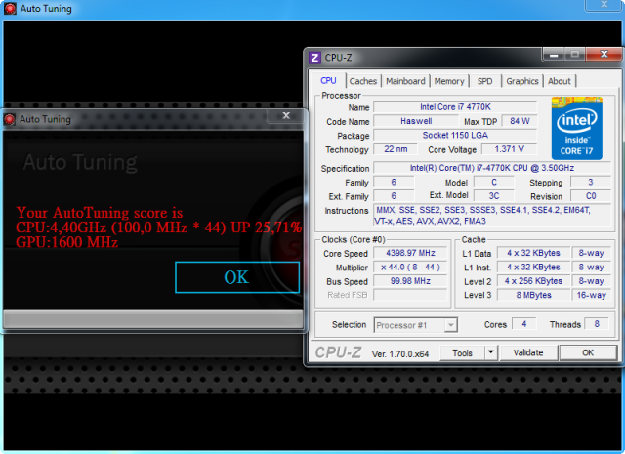Click the instructions list starting with MMX, SSE
Screen dimensions: 625x454
492,215
